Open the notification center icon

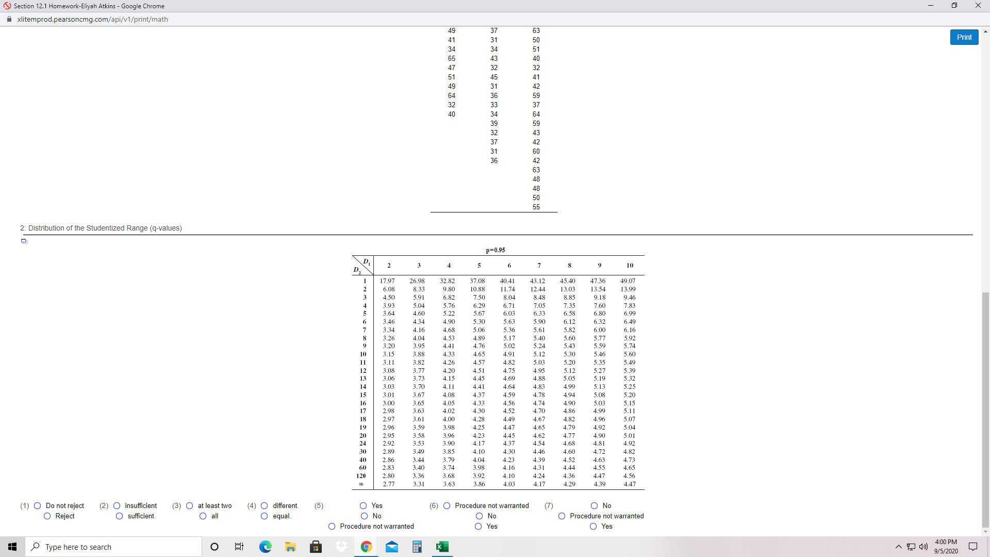pos(973,547)
